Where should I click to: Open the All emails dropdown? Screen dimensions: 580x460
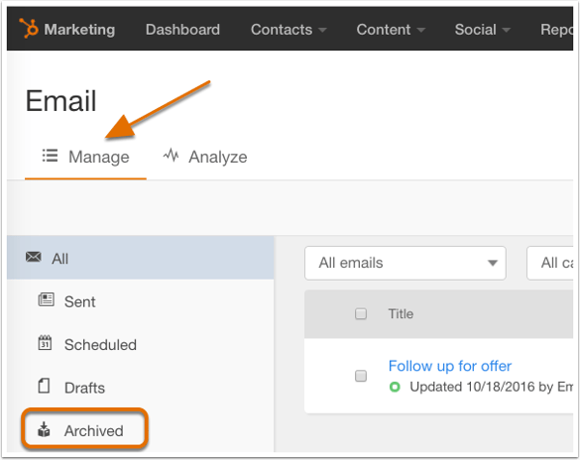tap(406, 263)
